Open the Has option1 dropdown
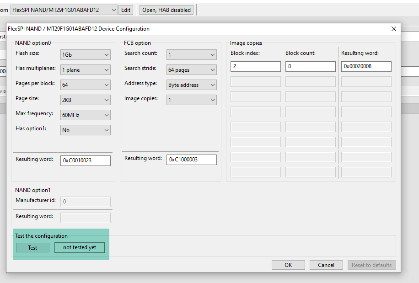419x283 pixels. tap(86, 130)
